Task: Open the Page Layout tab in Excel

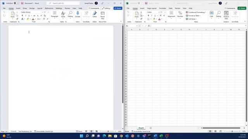Action: pyautogui.click(x=152, y=8)
